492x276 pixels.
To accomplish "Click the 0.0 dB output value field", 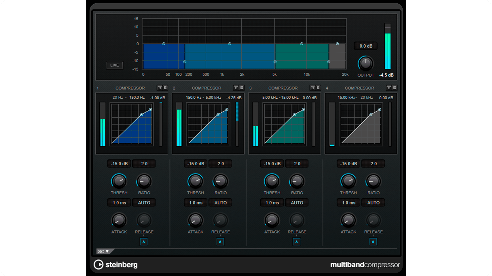I will 366,46.
